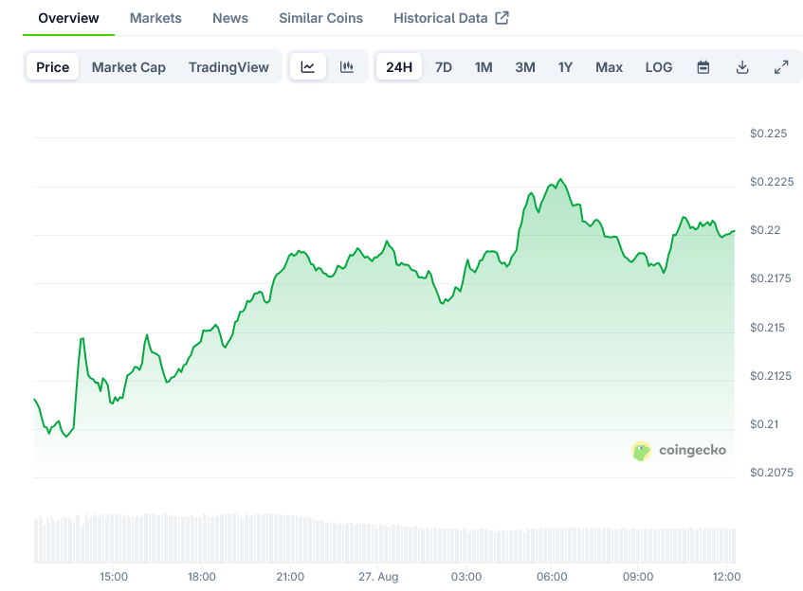Click the 15:00 time axis label

coord(114,577)
